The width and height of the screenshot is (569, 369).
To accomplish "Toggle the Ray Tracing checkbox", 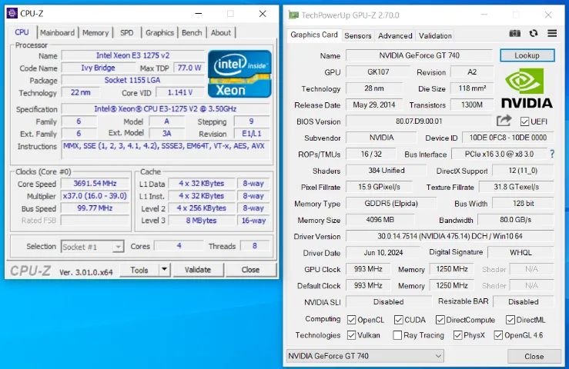I will click(x=397, y=335).
